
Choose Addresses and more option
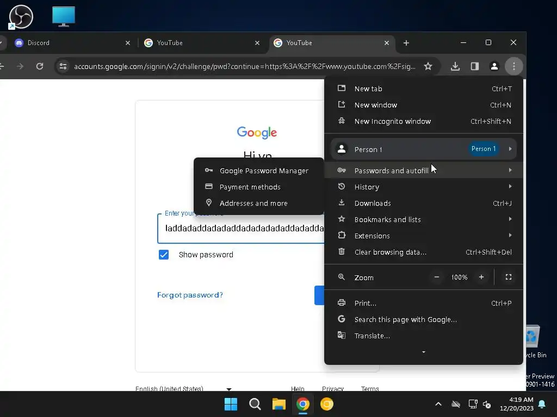click(258, 203)
